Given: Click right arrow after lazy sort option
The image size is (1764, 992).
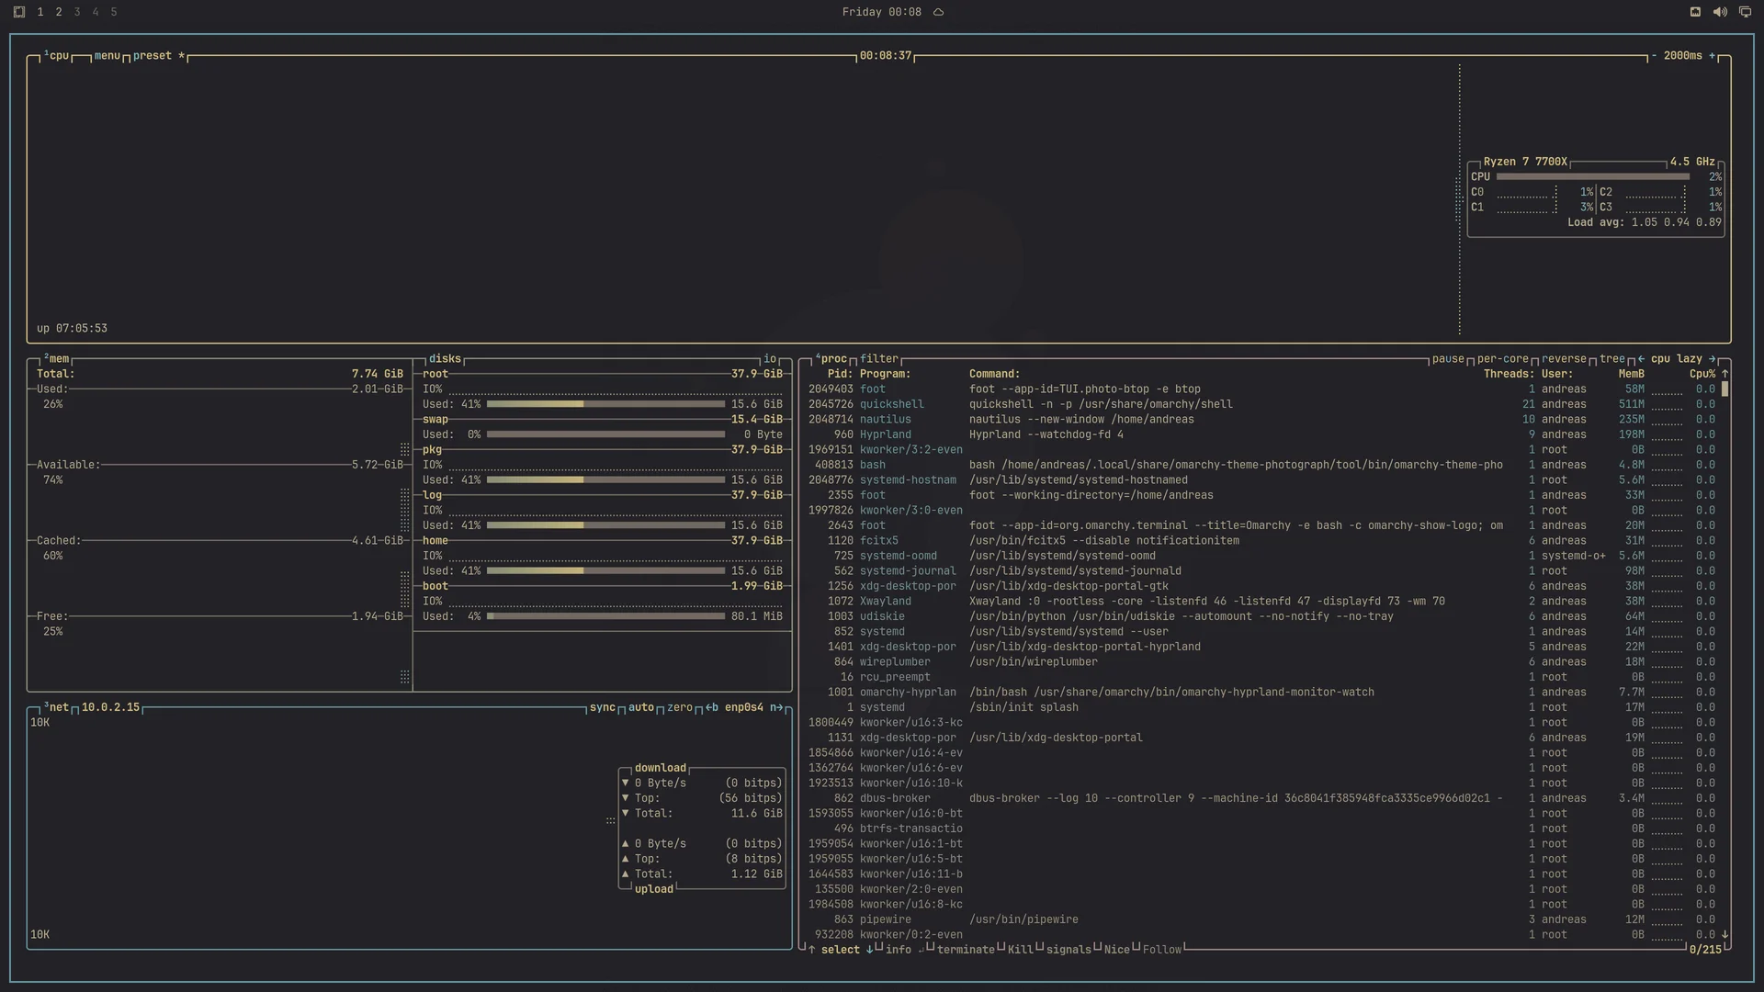Looking at the screenshot, I should coord(1712,359).
